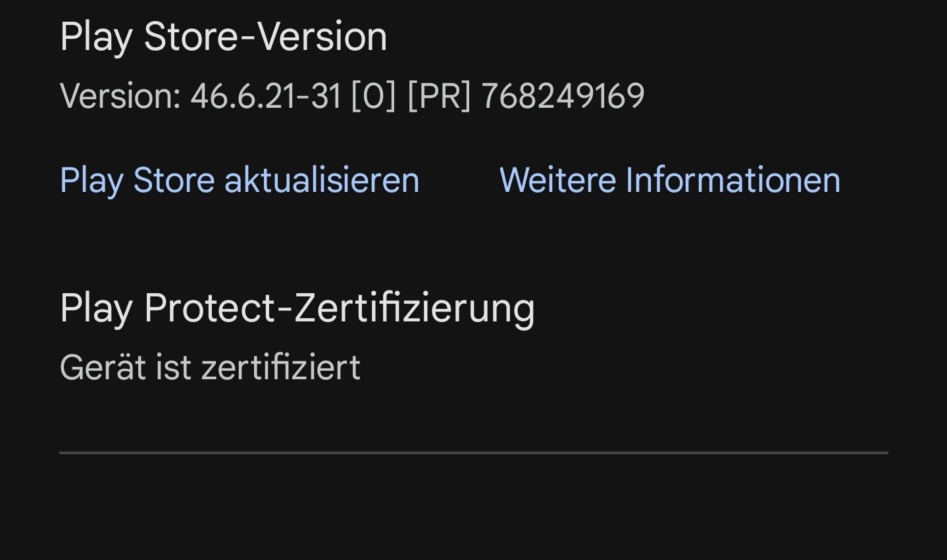Click the word "Zertifizierung" in the heading
Image resolution: width=947 pixels, height=560 pixels.
point(415,308)
